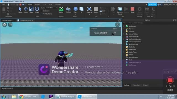The image size is (177, 99).
Task: Expand the Workspace tree node
Action: click(x=124, y=26)
